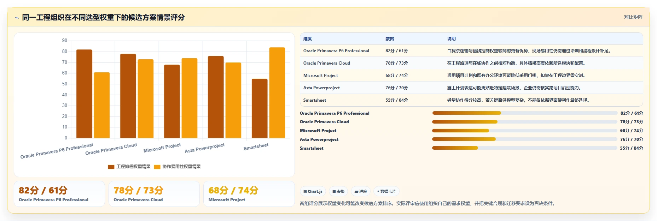Click Asta Powerproject table cell
The image size is (657, 221).
pyautogui.click(x=321, y=88)
